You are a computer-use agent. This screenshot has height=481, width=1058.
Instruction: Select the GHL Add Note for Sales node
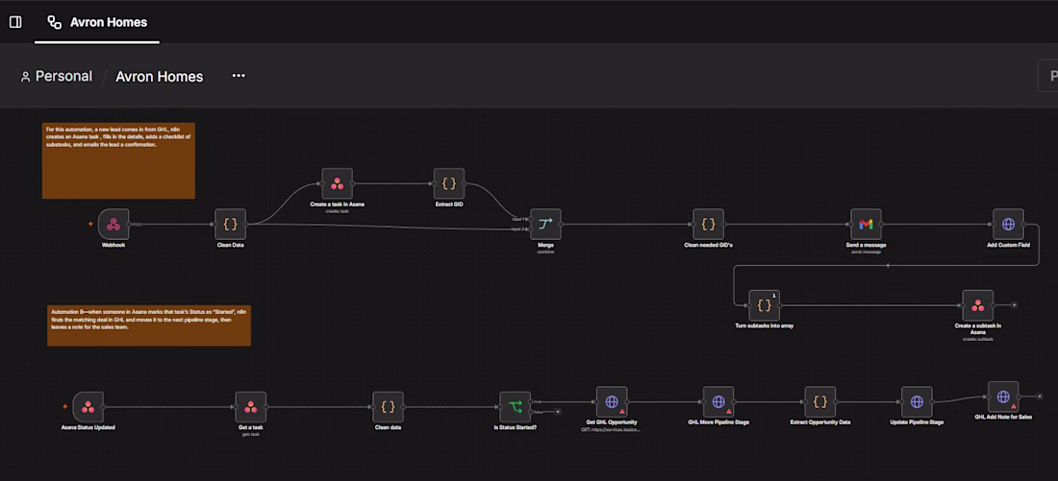[1002, 397]
